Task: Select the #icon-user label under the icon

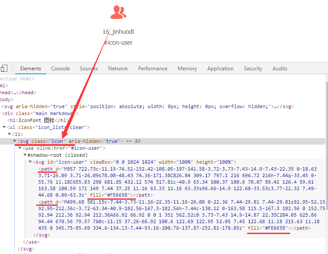Action: click(x=118, y=43)
